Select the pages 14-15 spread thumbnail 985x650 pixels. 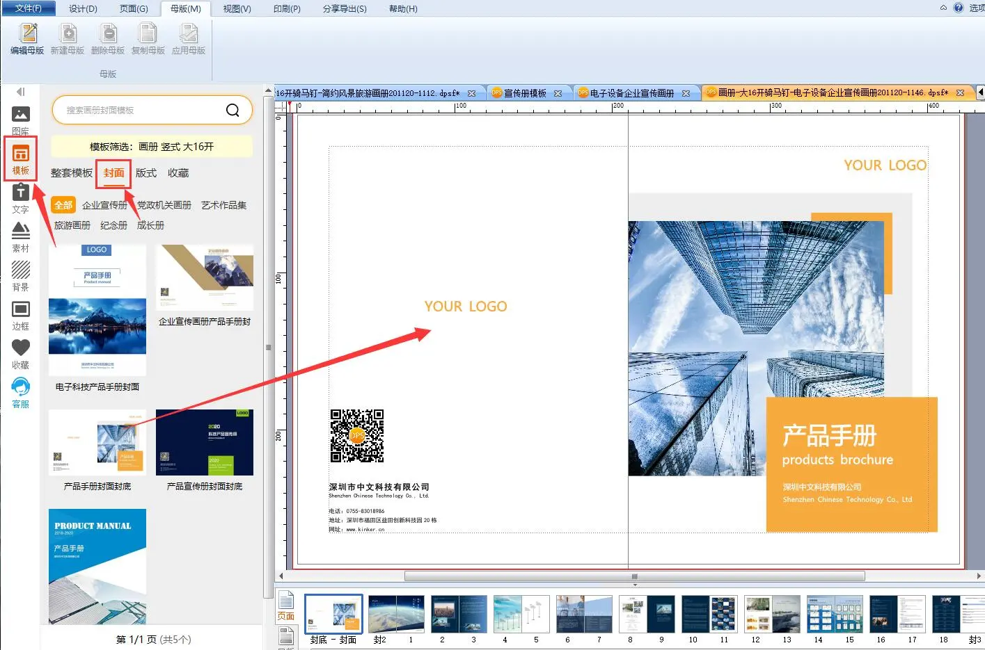click(835, 614)
